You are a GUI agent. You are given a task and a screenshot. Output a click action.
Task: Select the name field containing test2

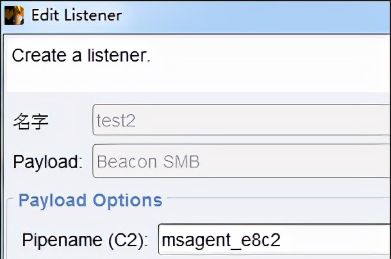[x=241, y=120]
